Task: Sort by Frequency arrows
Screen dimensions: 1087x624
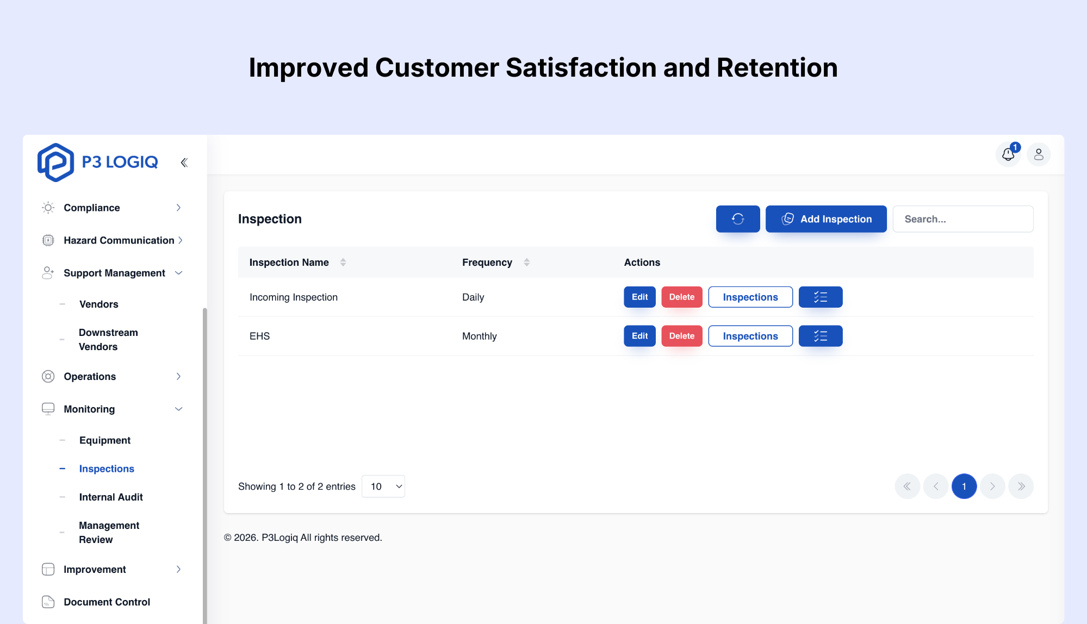Action: click(x=526, y=263)
